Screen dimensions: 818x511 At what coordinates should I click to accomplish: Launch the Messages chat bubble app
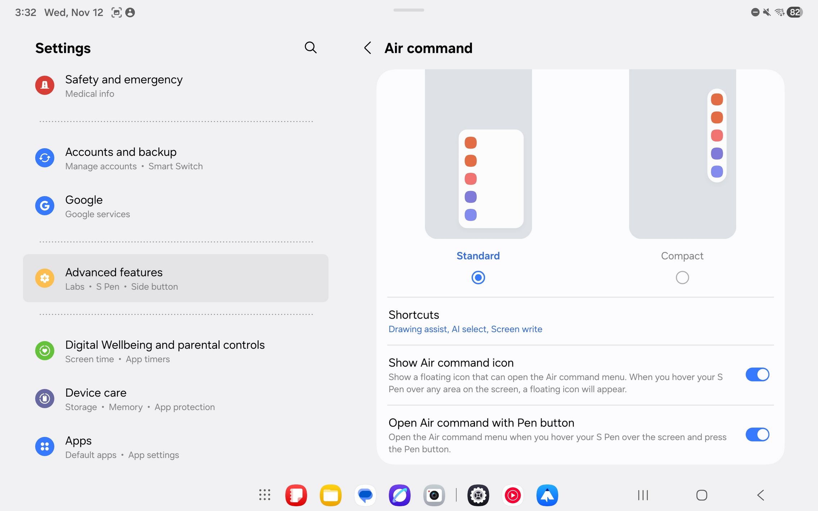(365, 495)
